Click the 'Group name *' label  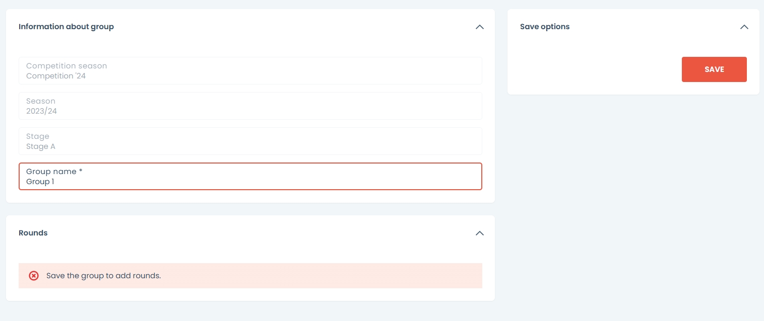[x=51, y=172]
